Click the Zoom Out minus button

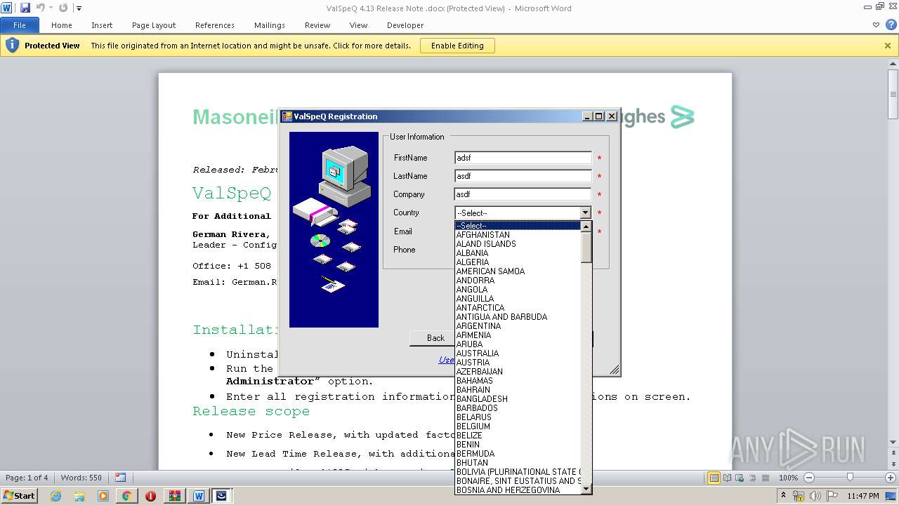[808, 478]
